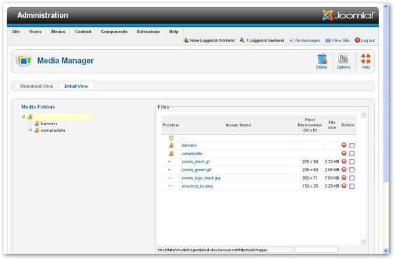This screenshot has height=259, width=394.
Task: Click the green up-folder arrow icon
Action: coord(171,138)
